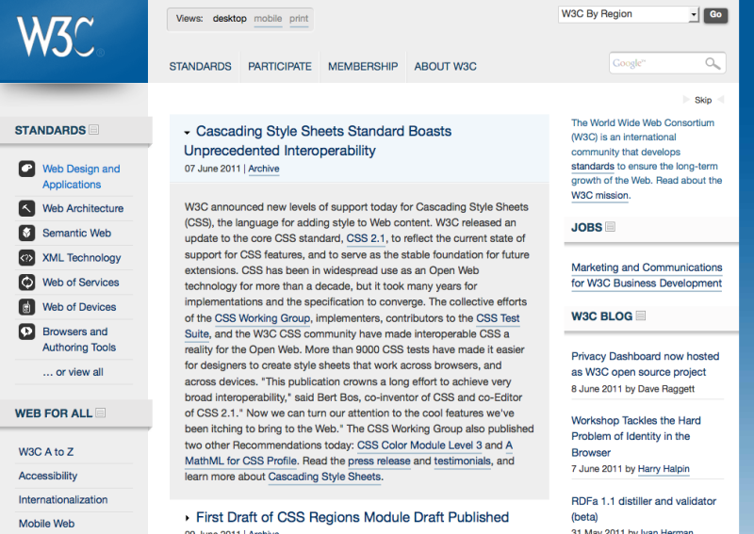
Task: Open the press release link
Action: (379, 461)
